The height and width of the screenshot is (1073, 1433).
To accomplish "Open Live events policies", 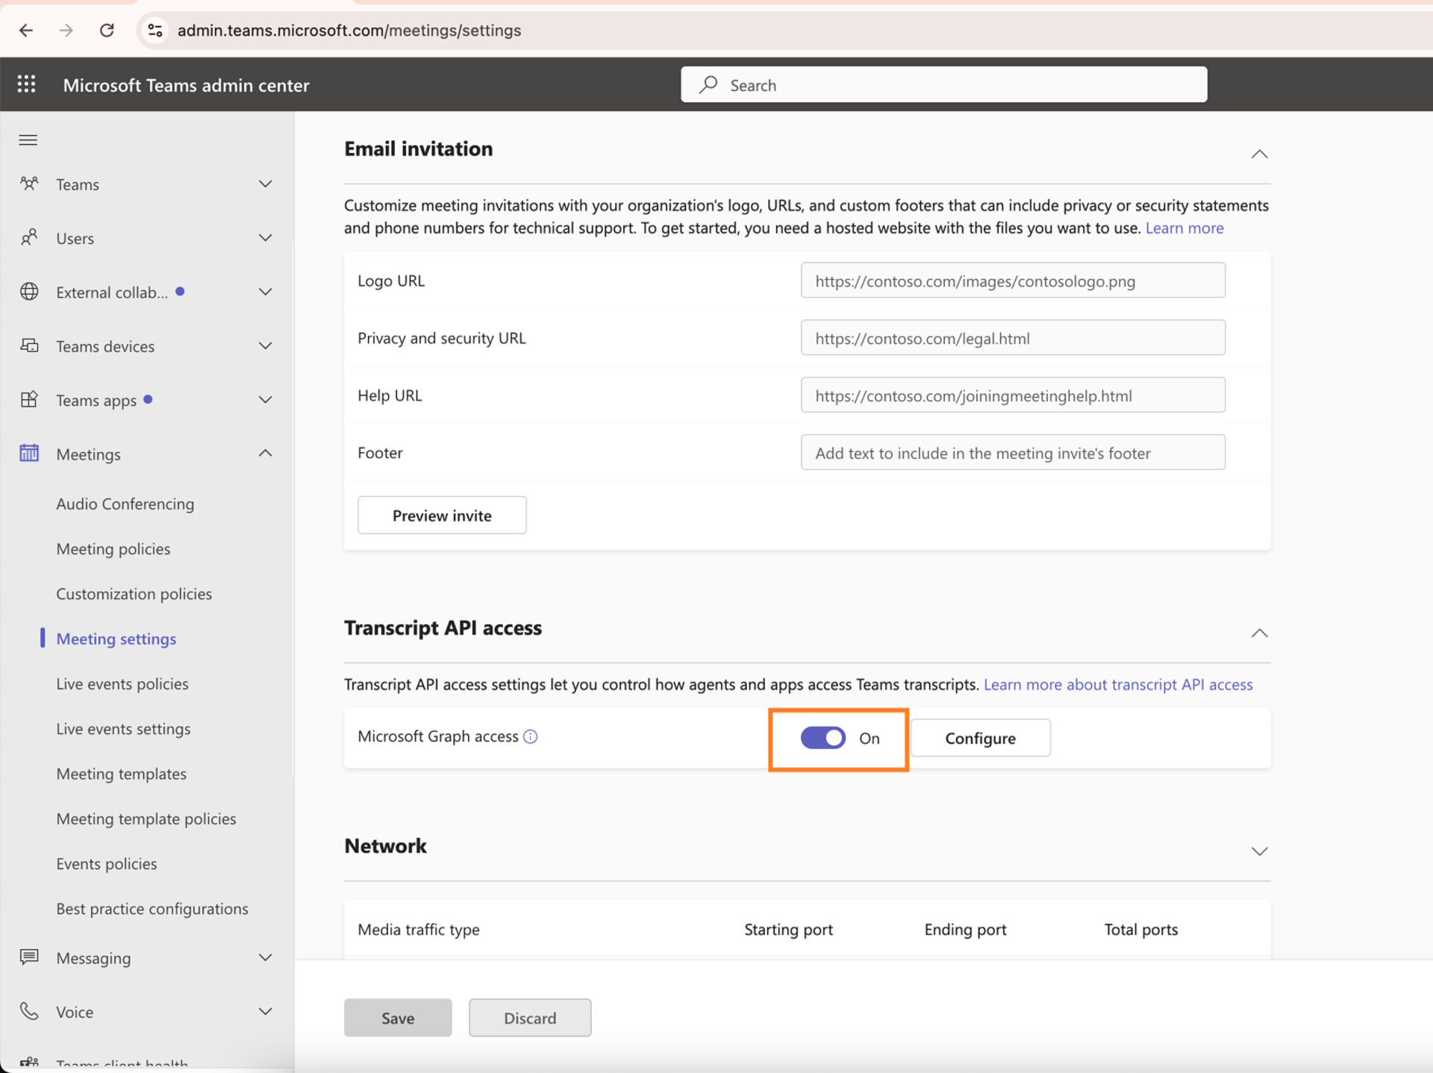I will coord(122,683).
